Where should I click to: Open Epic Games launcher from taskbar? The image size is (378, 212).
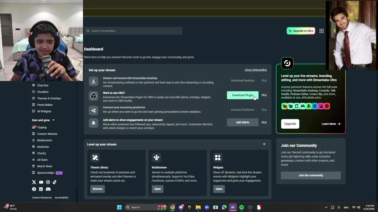point(190,207)
